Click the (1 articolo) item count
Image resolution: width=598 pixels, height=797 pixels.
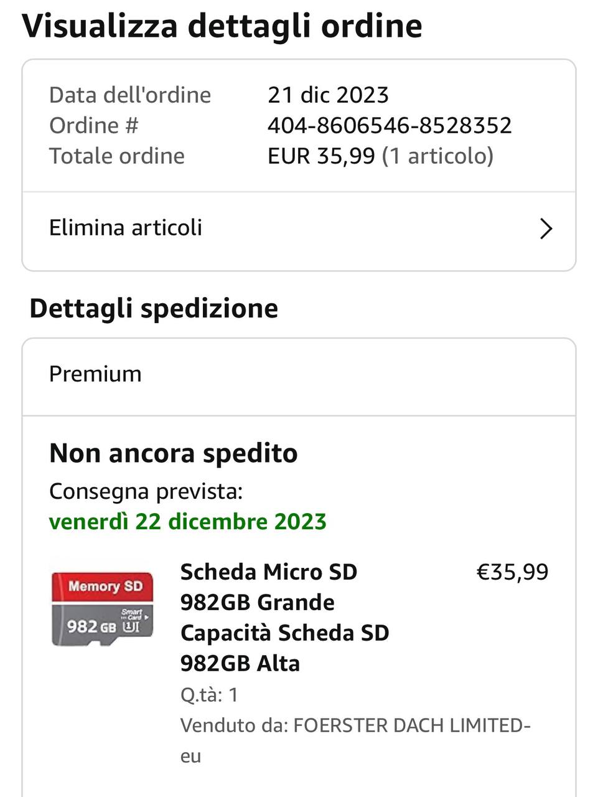(x=437, y=156)
